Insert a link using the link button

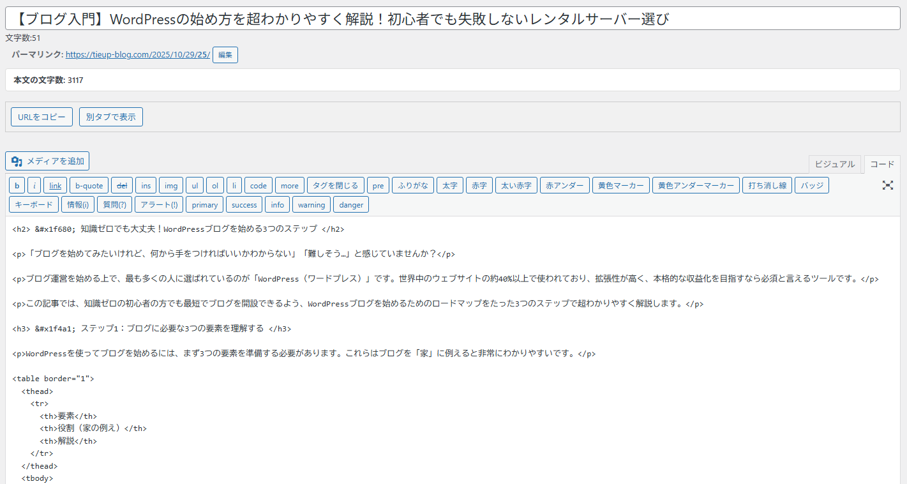56,186
